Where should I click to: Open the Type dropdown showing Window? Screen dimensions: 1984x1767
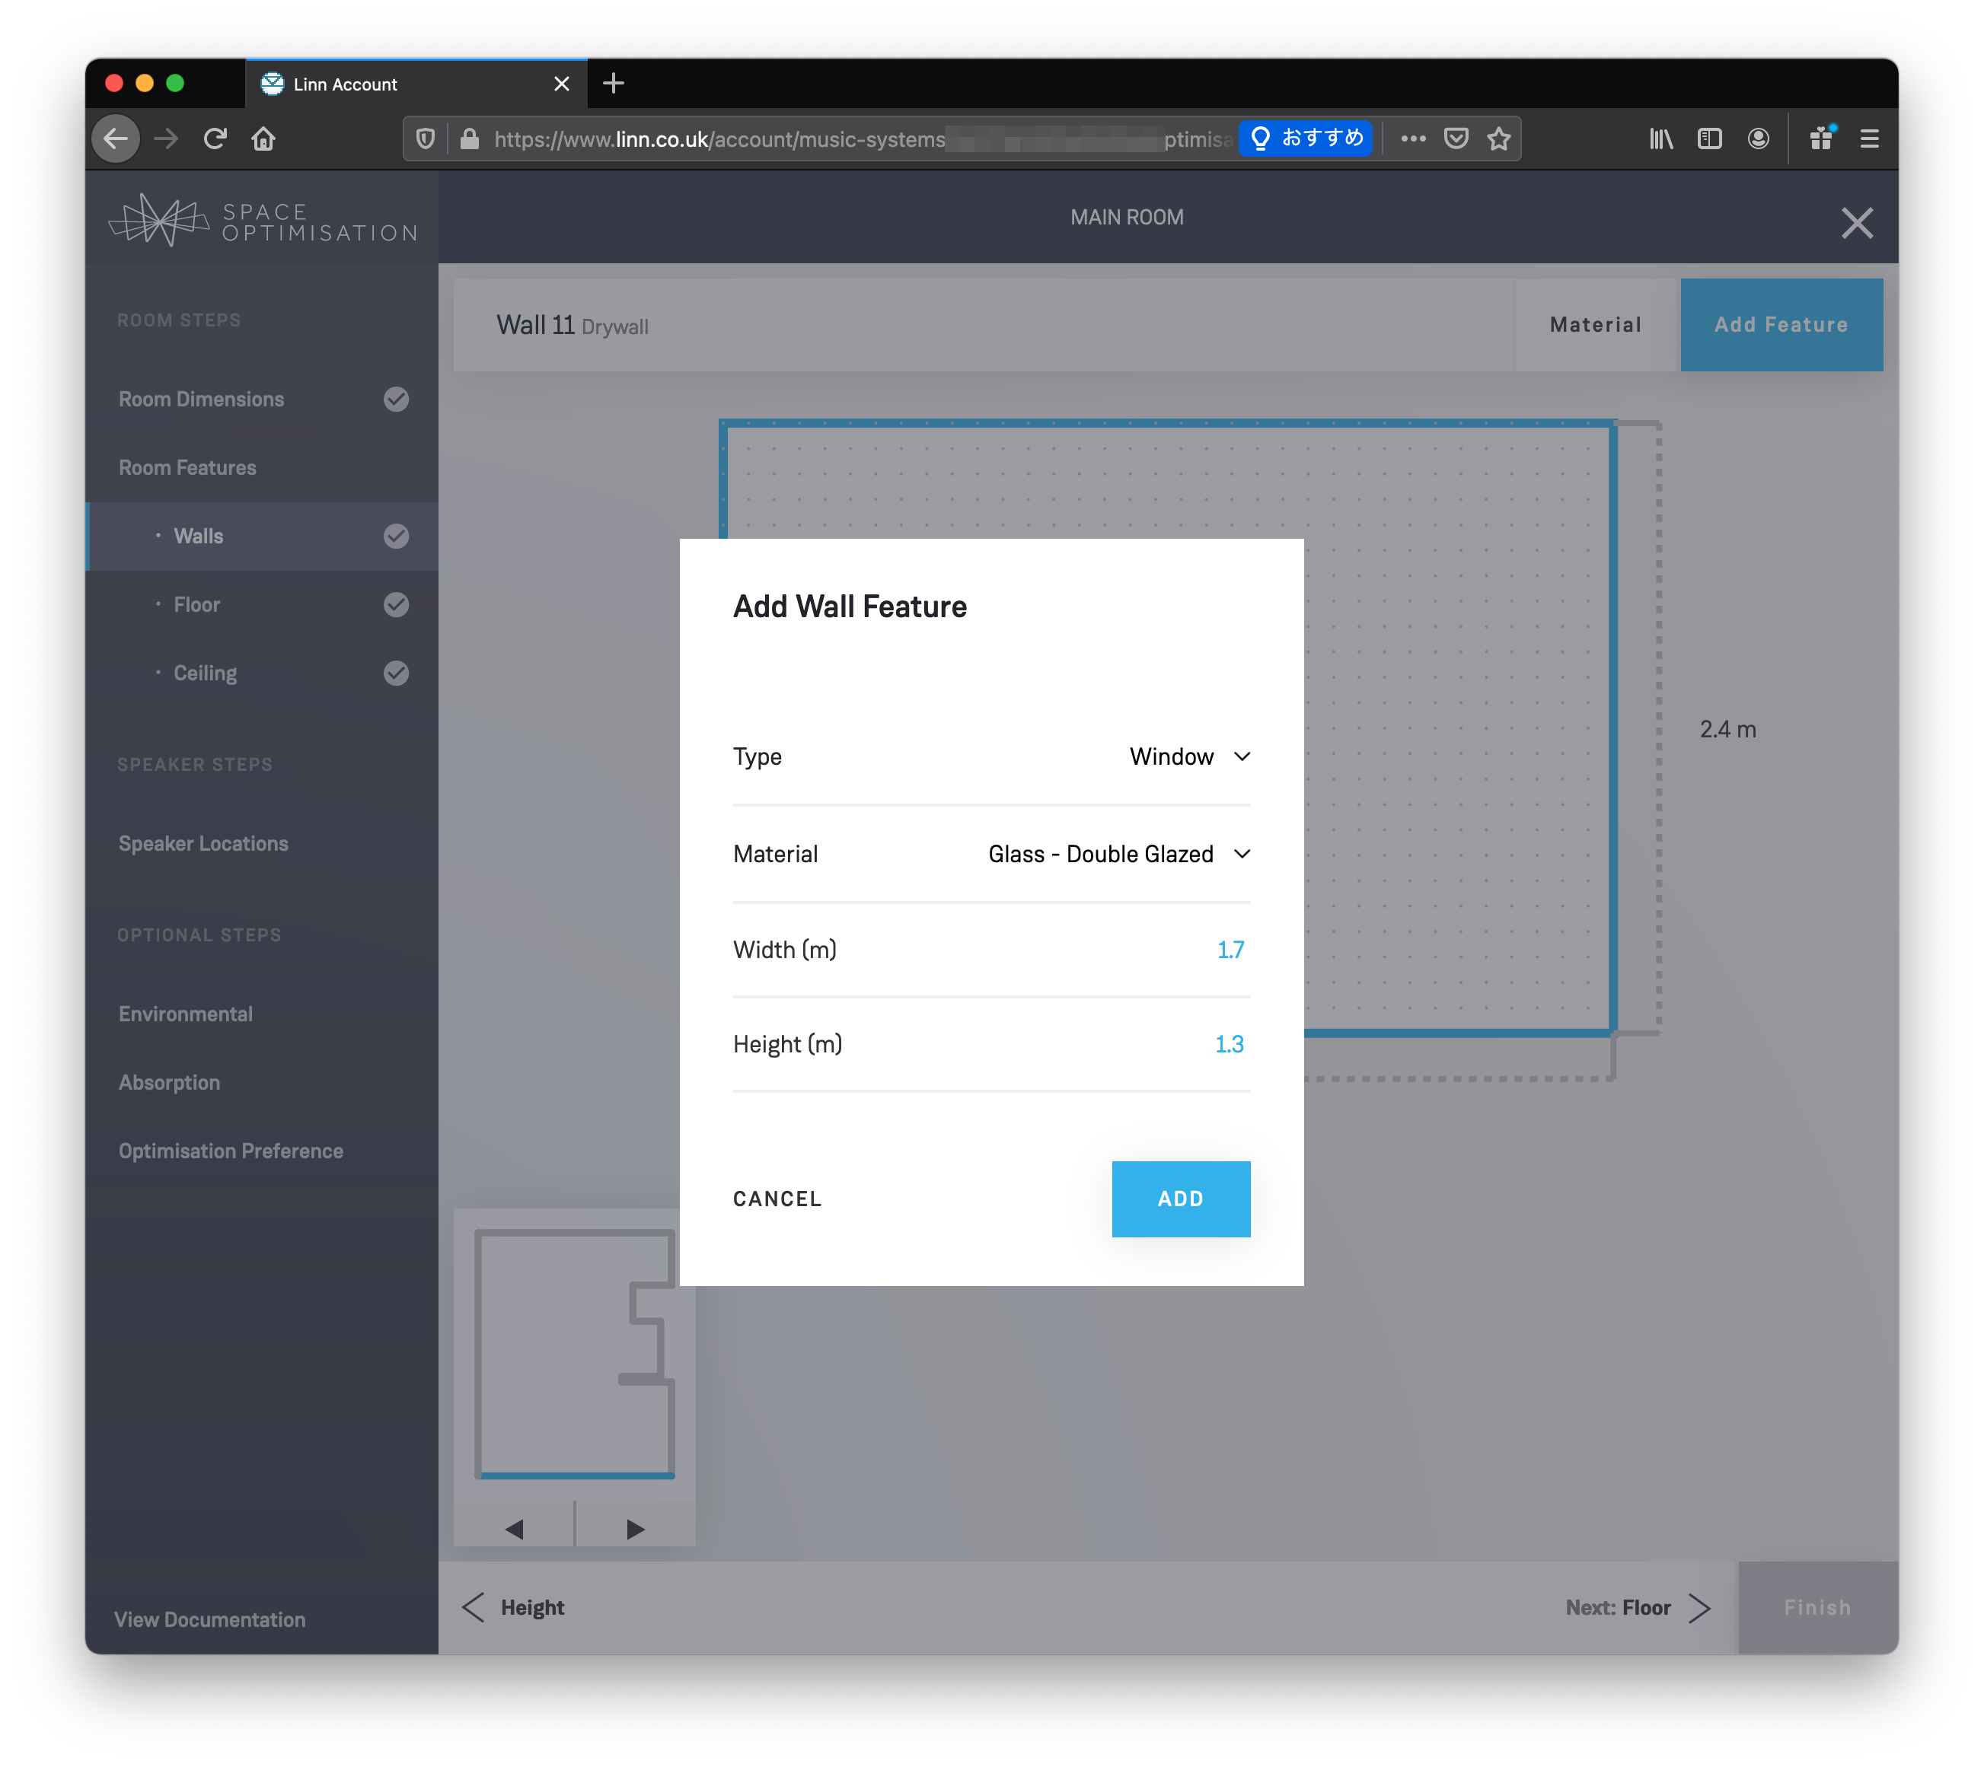pyautogui.click(x=1190, y=756)
